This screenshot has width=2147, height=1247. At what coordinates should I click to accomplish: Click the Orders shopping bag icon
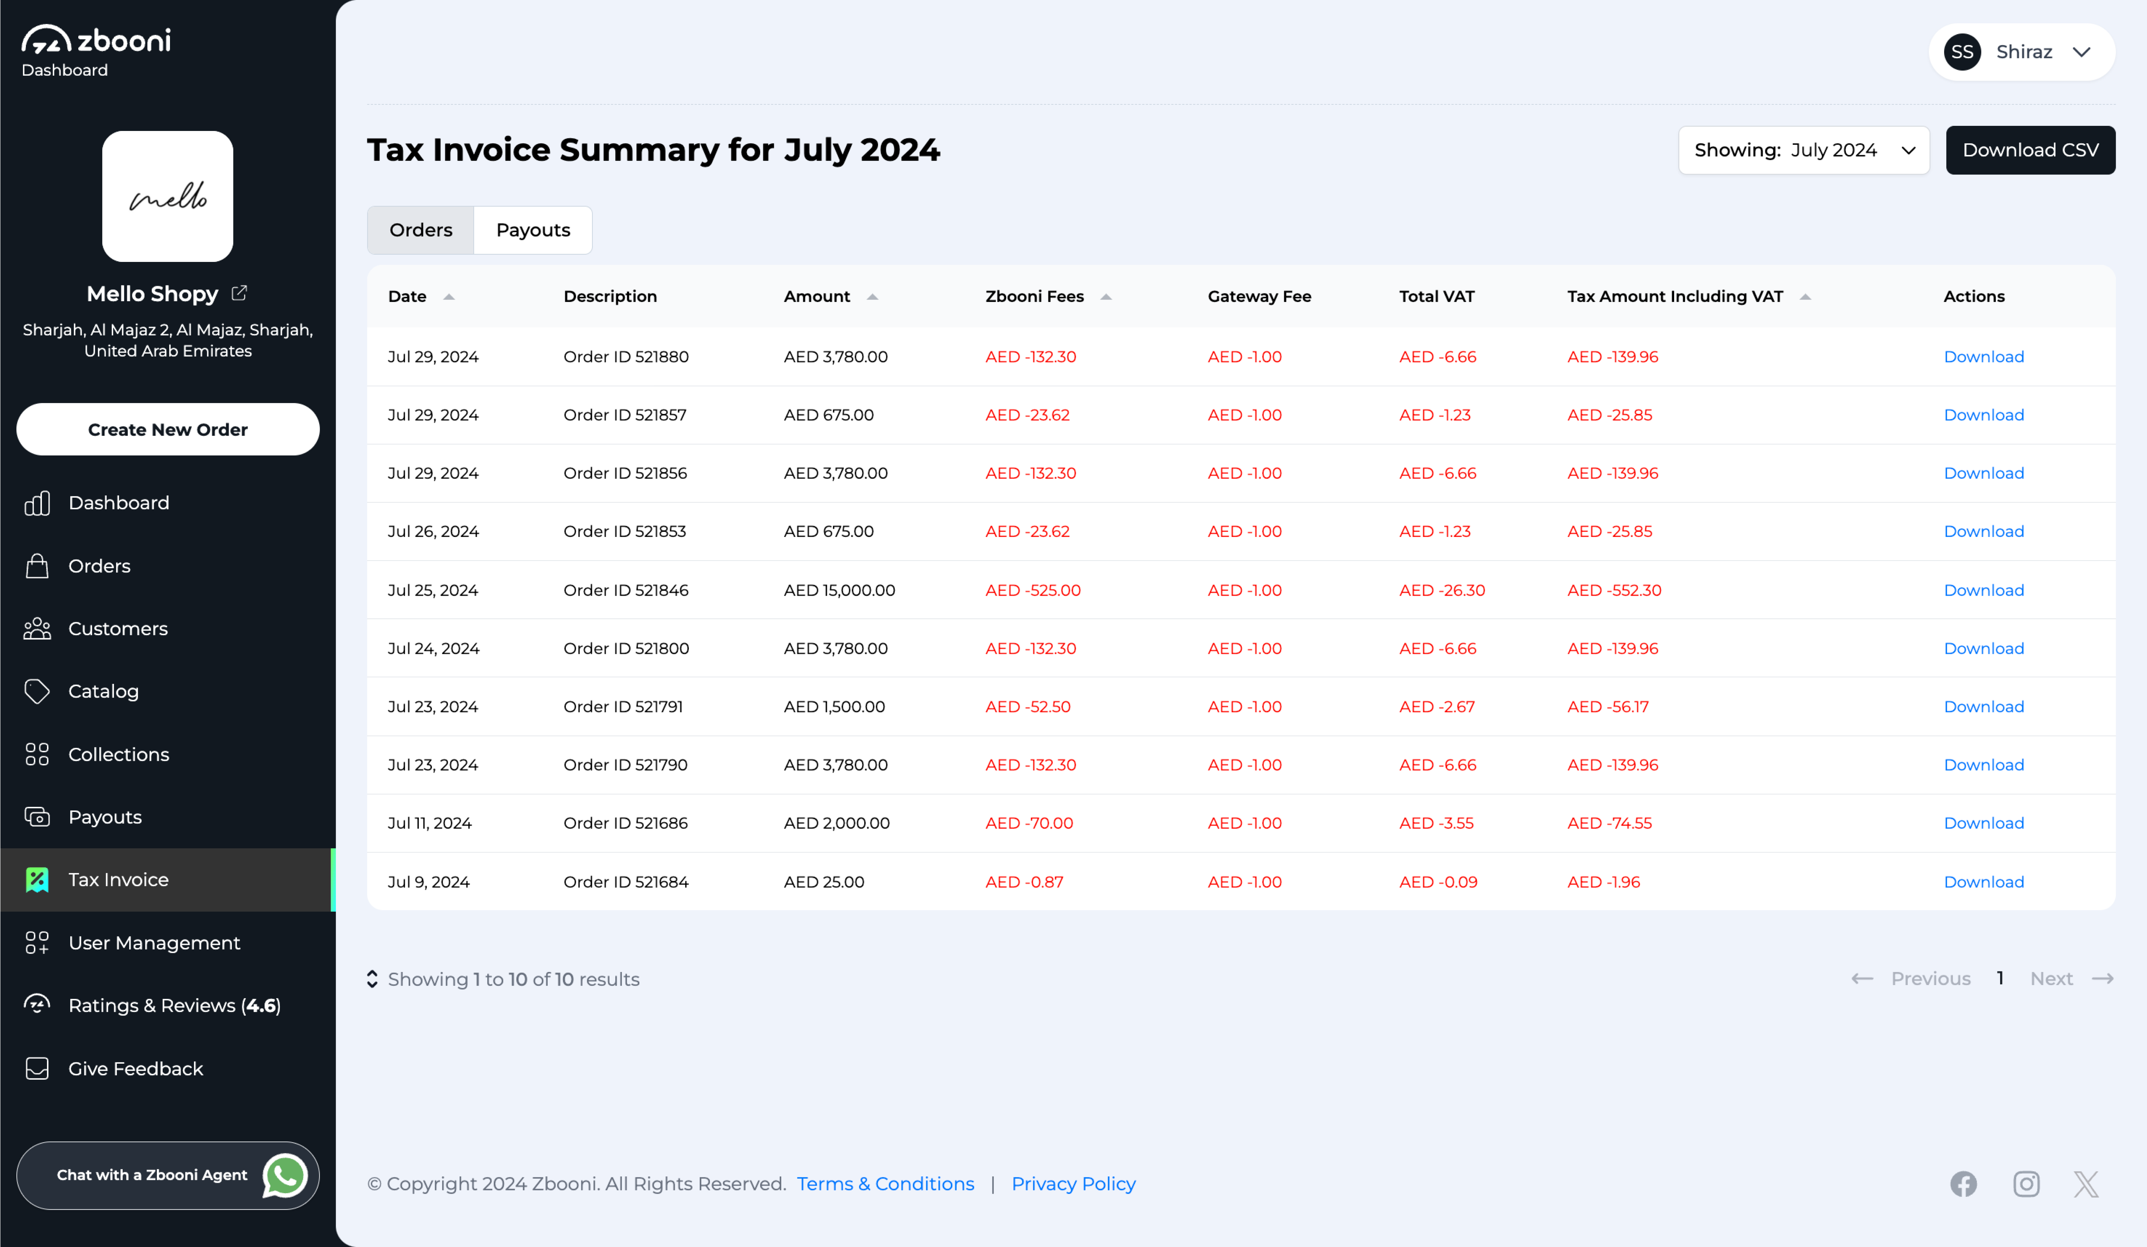(37, 566)
